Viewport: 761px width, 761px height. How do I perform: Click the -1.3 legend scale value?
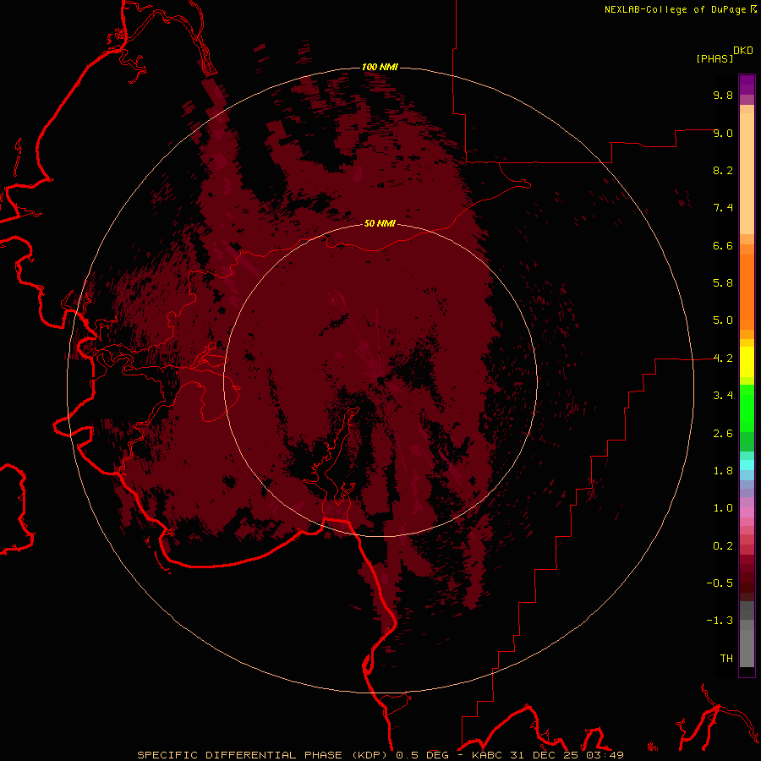coord(720,621)
